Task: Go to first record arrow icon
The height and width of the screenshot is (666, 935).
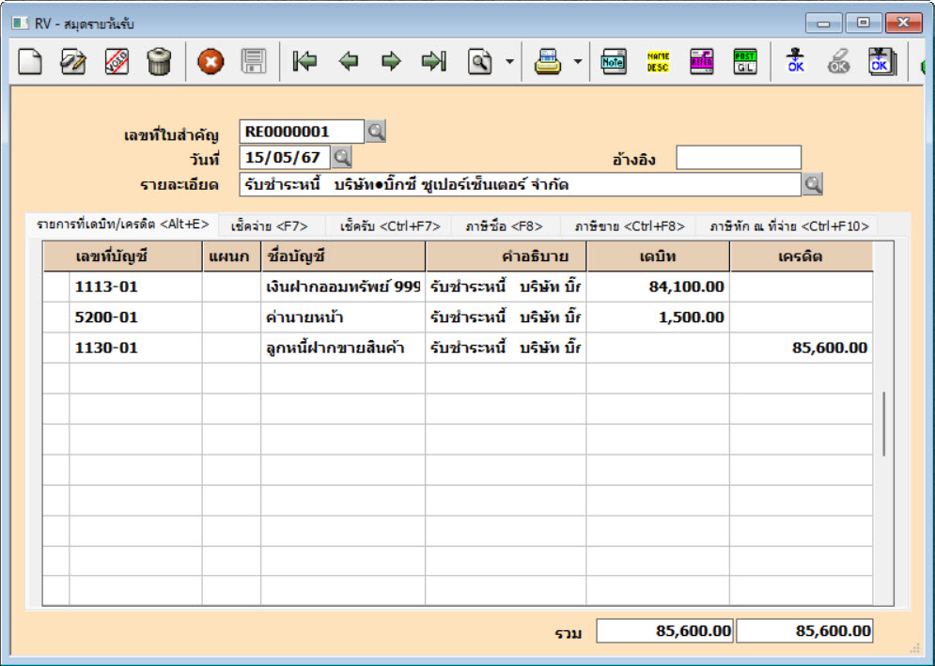Action: click(x=304, y=61)
